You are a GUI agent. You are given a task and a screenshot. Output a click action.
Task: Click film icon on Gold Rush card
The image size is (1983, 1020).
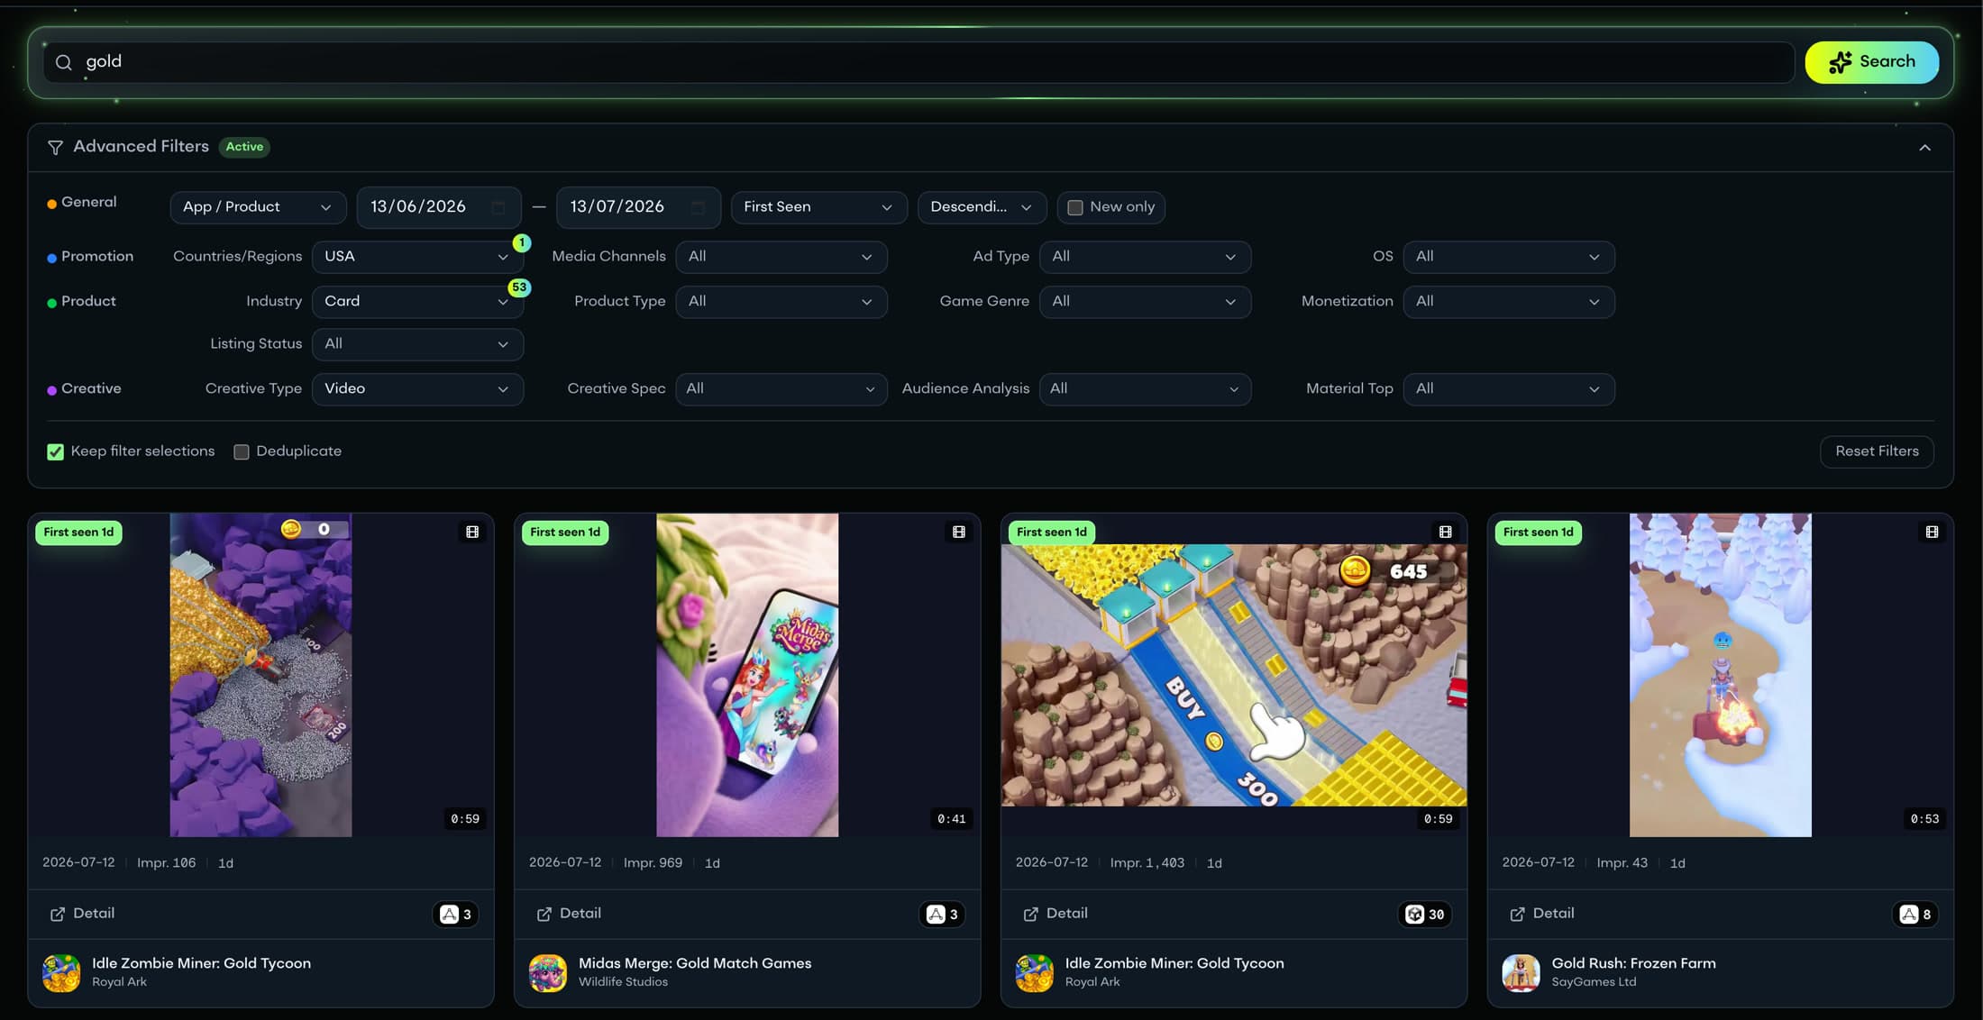1932,532
